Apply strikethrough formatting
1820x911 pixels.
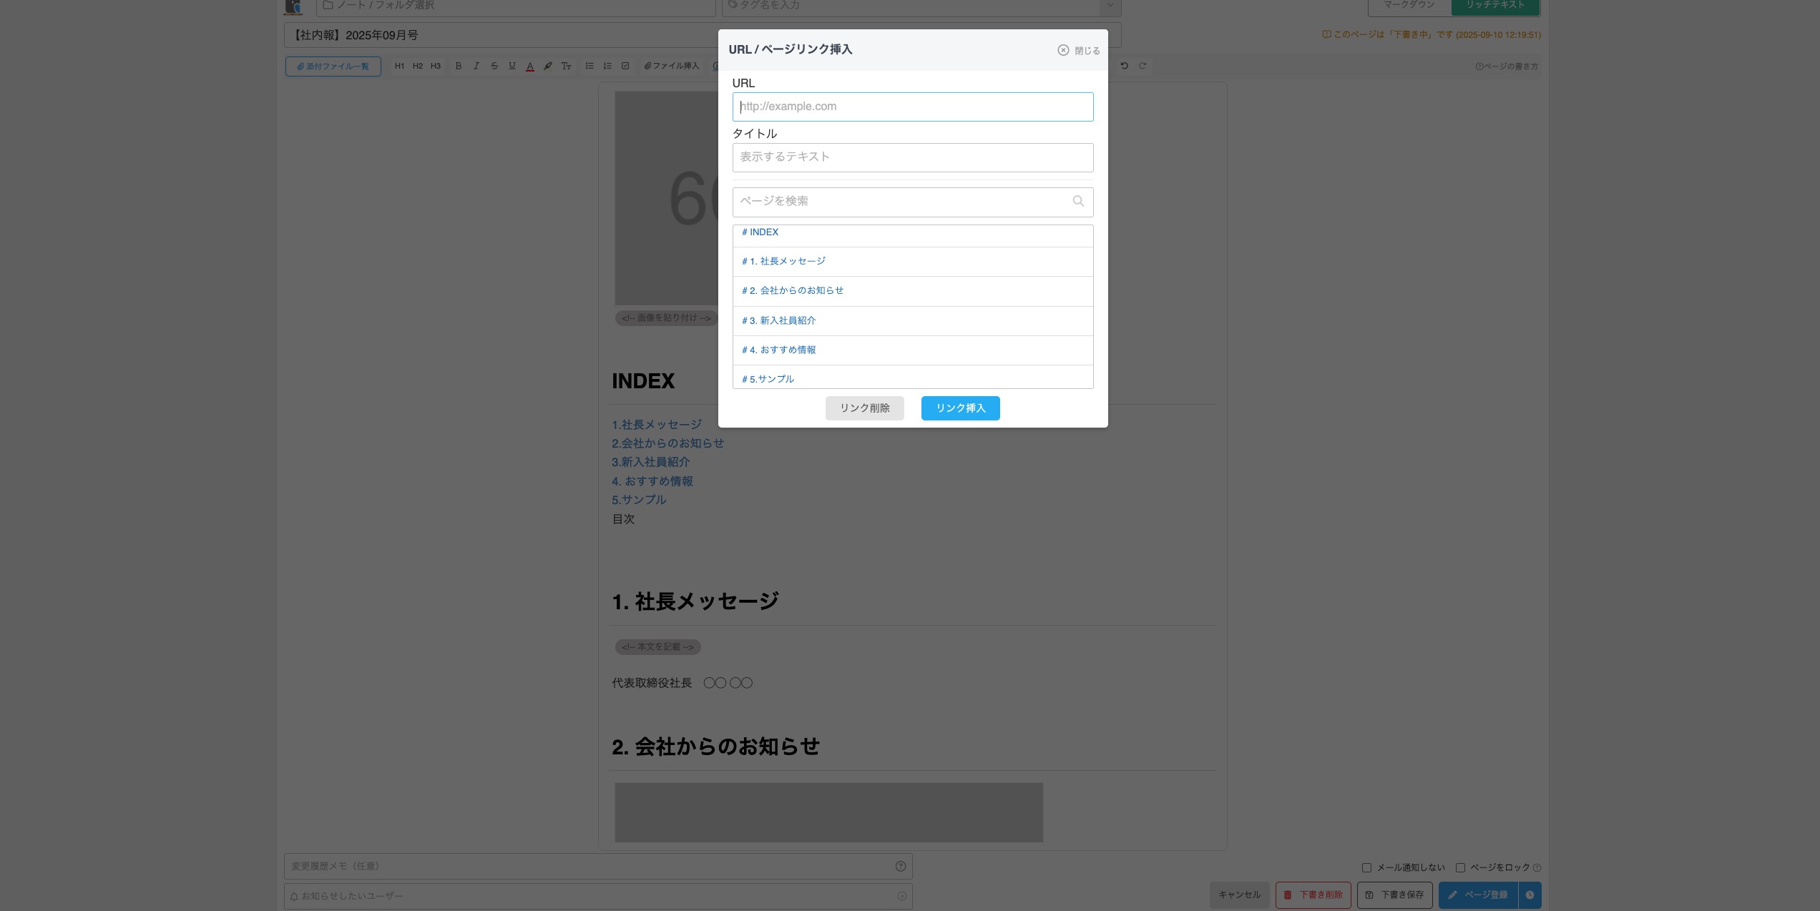point(494,66)
